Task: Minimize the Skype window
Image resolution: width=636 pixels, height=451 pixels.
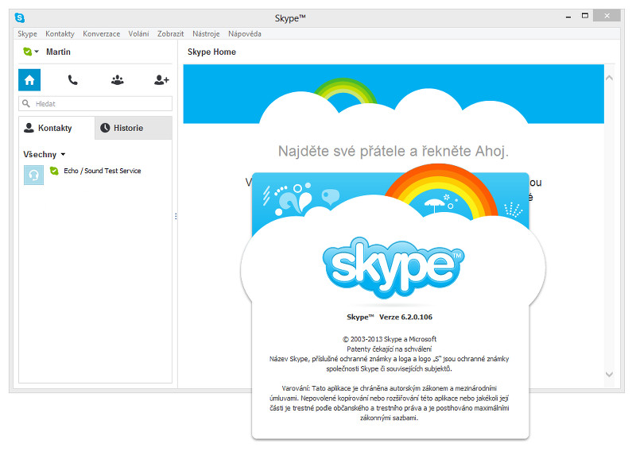Action: click(x=568, y=17)
